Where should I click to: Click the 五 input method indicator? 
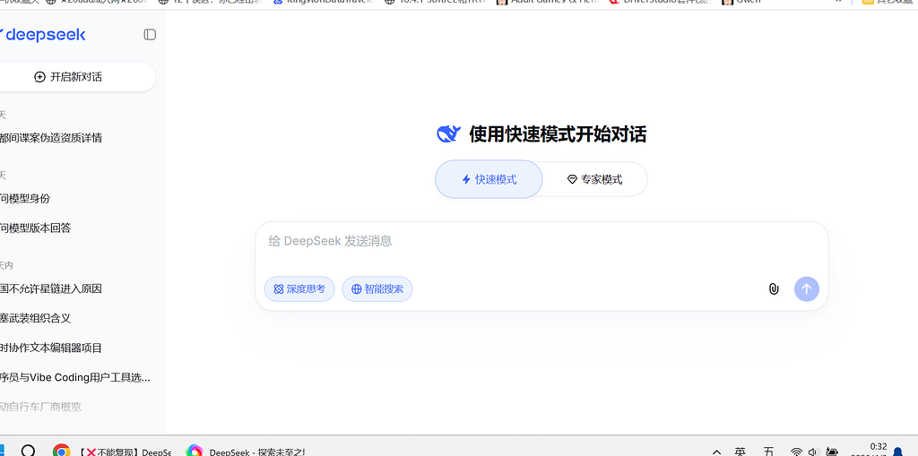tap(768, 452)
